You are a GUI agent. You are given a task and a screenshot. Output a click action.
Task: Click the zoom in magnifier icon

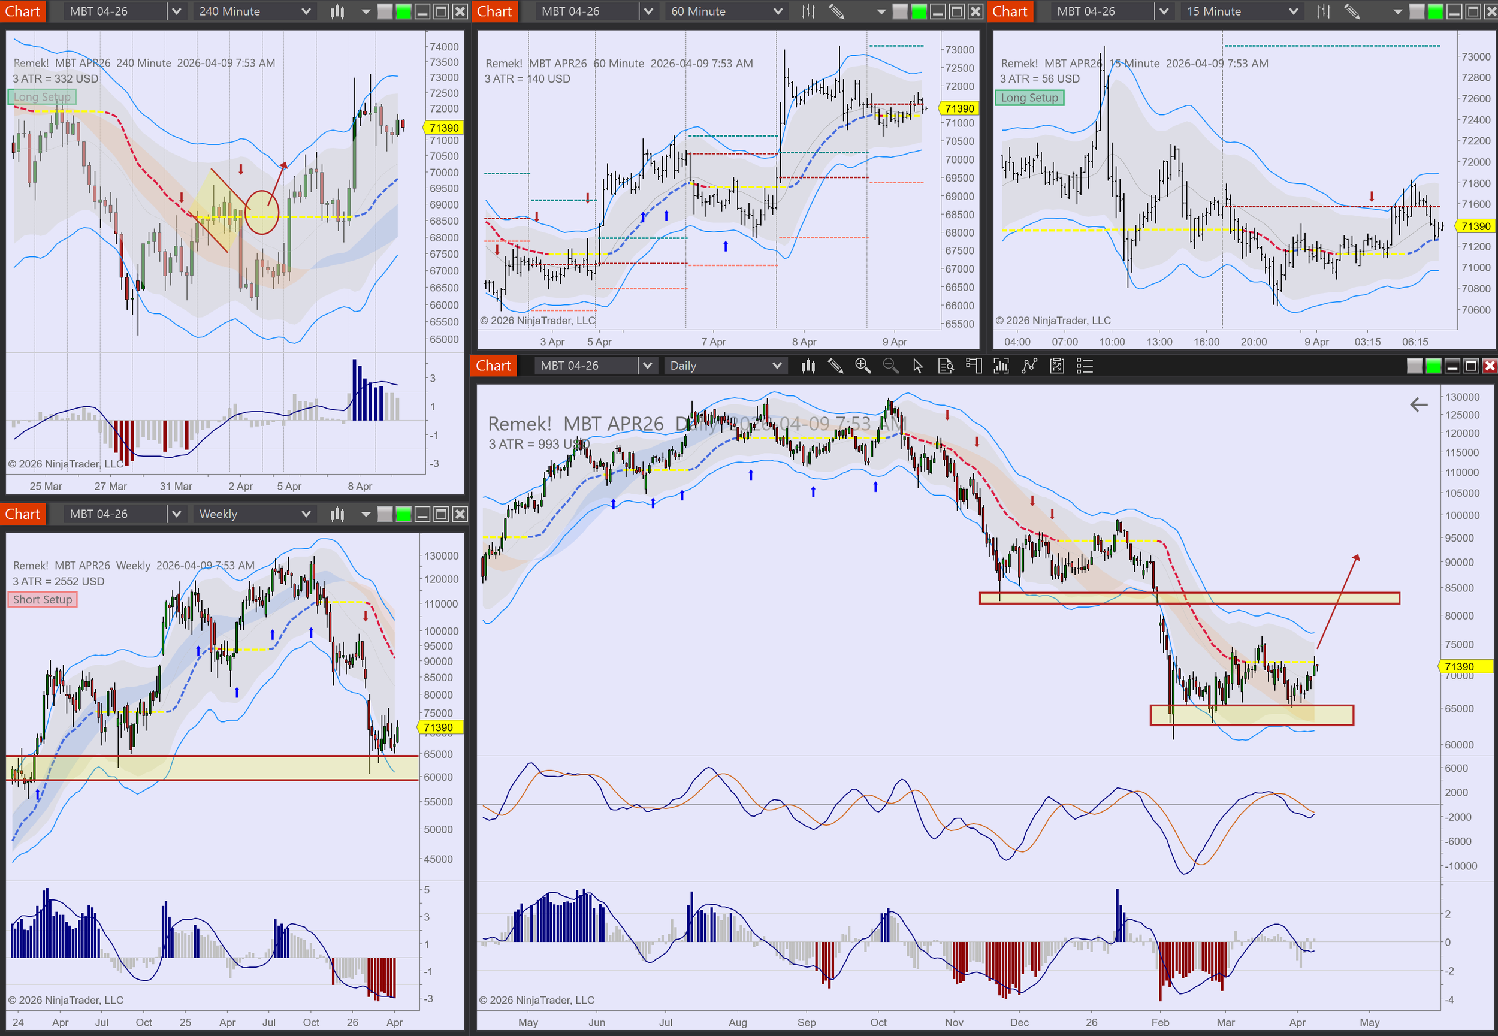point(863,366)
